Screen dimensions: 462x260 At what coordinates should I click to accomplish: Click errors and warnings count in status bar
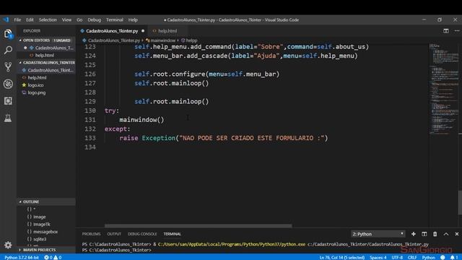pyautogui.click(x=53, y=257)
